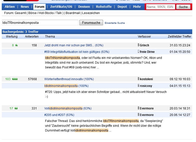Viewport: 196px width, 142px height.
Task: Open the Hot-Stocks forum link
Action: (x=46, y=13)
